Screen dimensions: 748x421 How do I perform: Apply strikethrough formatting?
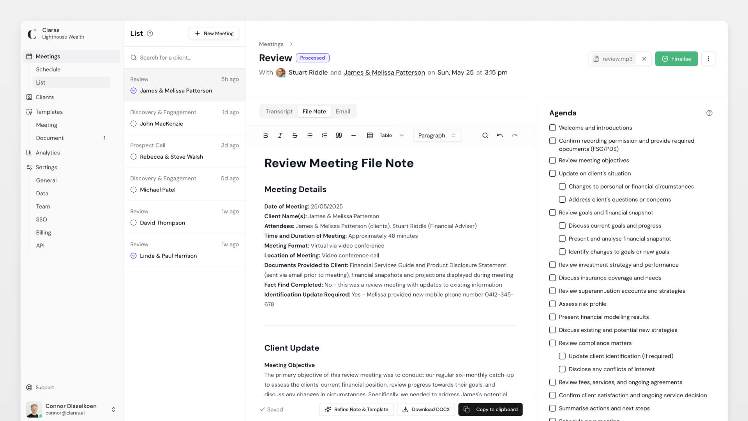coord(295,135)
